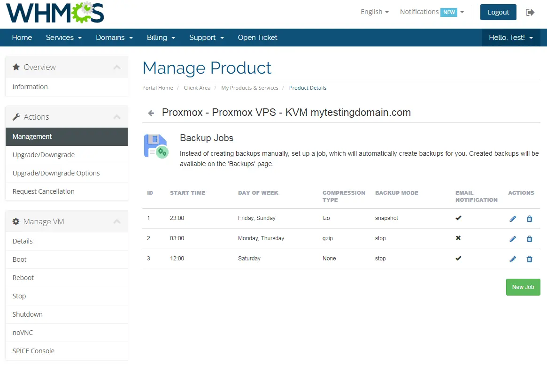Edit backup job 2 scheduled at 03:00
The height and width of the screenshot is (365, 547).
(512, 239)
